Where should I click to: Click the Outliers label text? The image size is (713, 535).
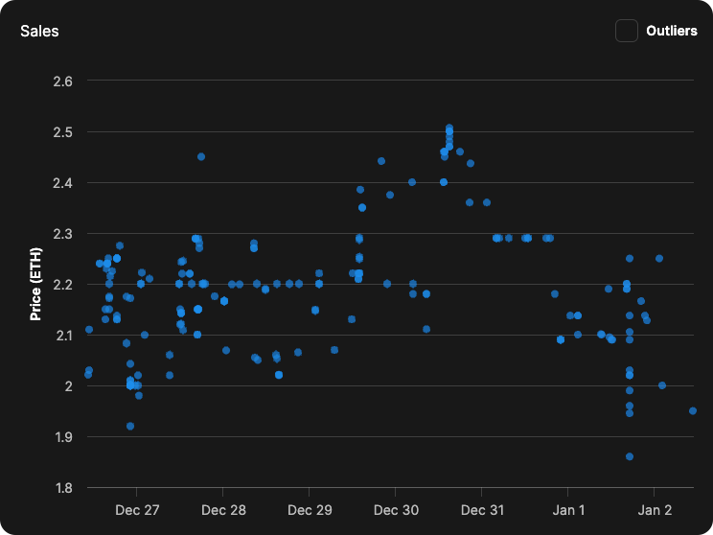pos(671,31)
